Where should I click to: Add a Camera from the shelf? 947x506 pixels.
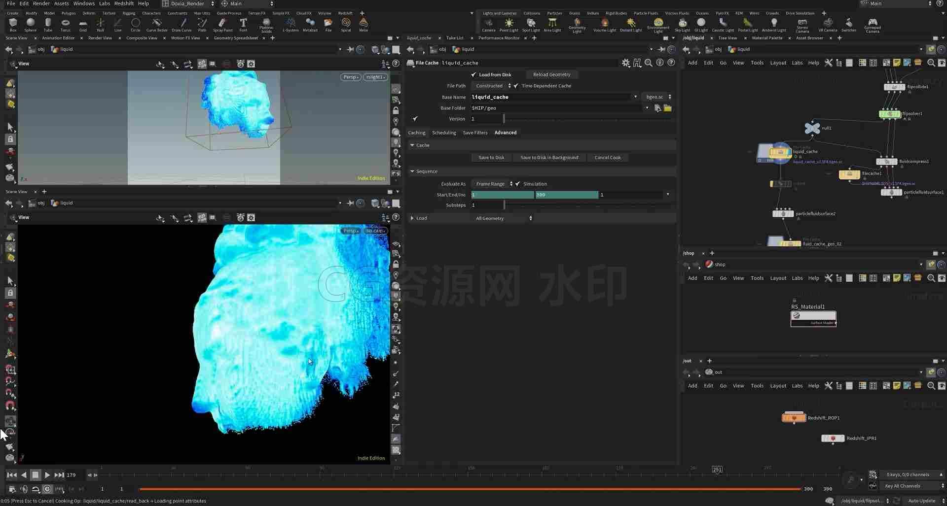488,25
